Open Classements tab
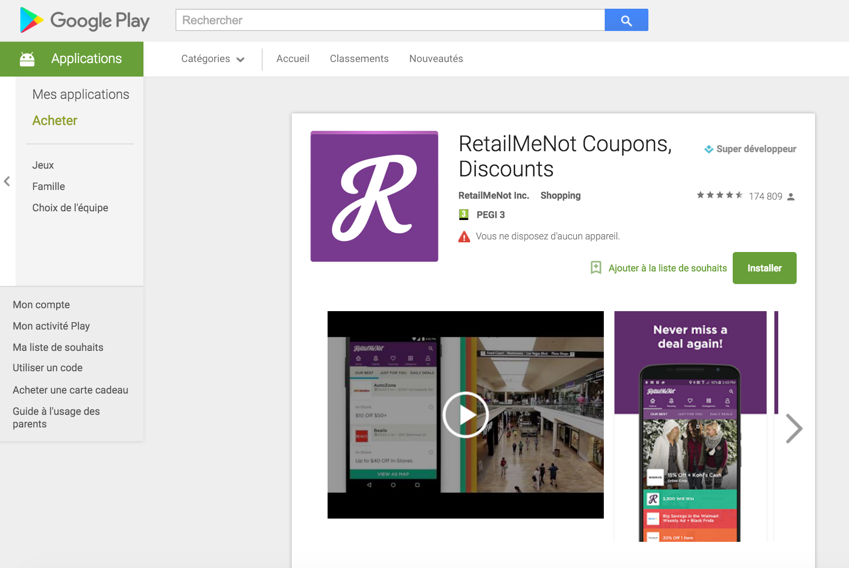 359,59
